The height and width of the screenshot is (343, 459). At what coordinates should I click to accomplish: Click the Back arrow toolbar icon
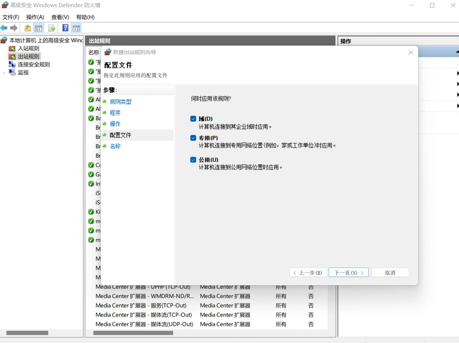point(4,28)
